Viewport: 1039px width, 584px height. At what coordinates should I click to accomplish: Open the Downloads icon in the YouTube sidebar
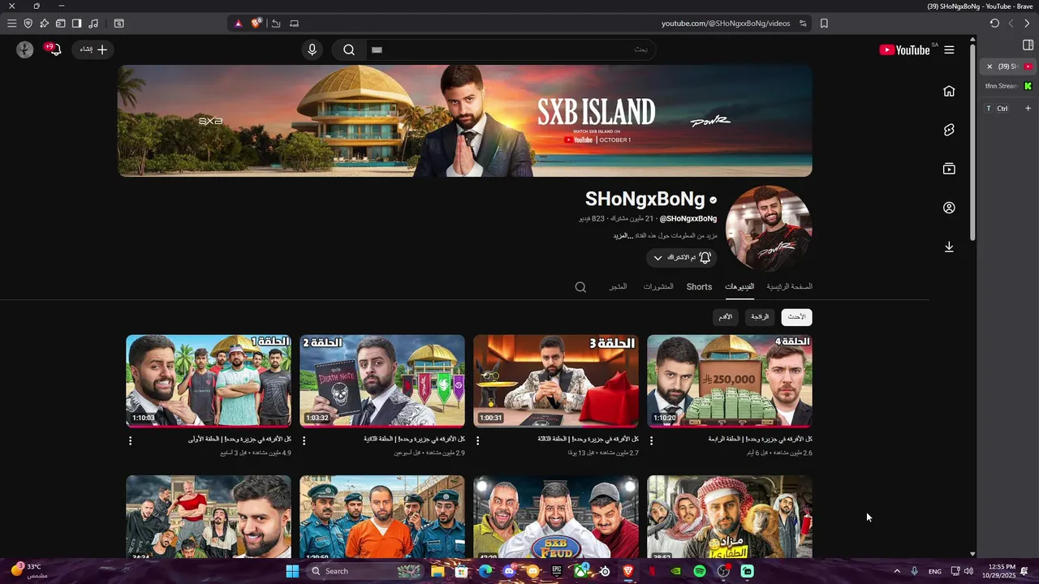tap(949, 247)
